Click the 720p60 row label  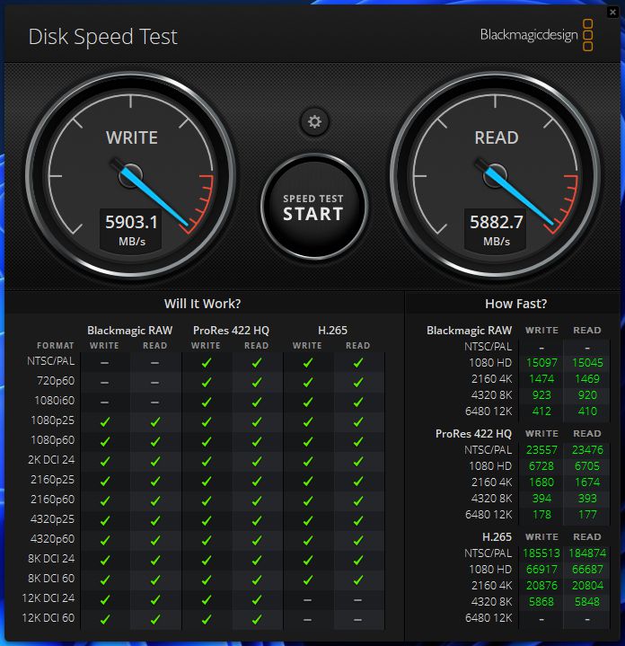[x=56, y=381]
